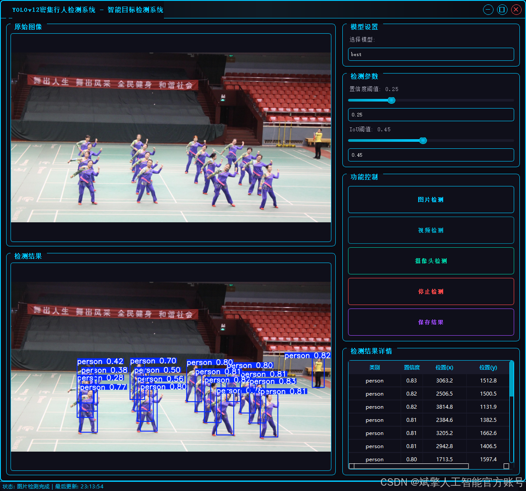Select the cell with y position 1382.5

coord(488,420)
